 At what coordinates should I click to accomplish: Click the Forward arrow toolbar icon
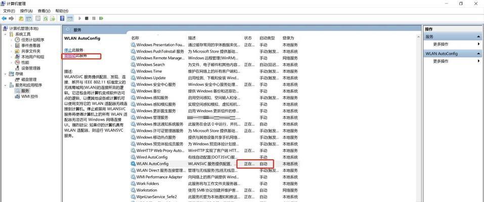click(x=12, y=19)
